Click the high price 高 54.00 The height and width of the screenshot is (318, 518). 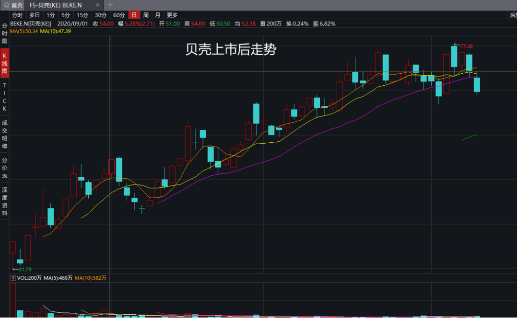tap(195, 24)
